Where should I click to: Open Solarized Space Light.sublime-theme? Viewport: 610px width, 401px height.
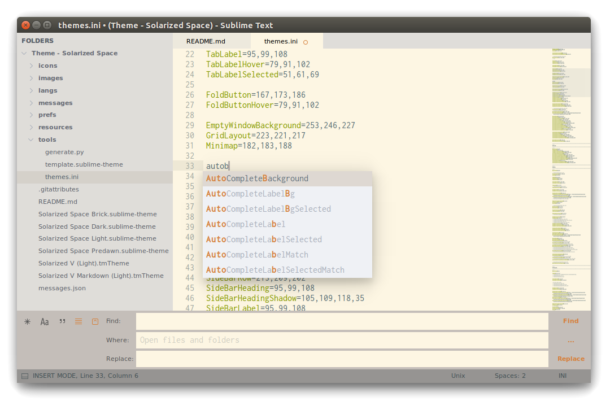[x=97, y=238]
